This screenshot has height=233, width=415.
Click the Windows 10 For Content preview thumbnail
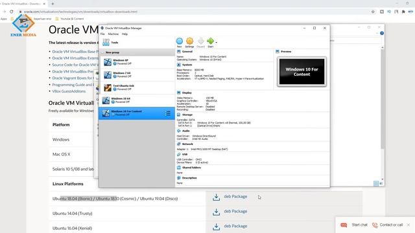(x=302, y=72)
